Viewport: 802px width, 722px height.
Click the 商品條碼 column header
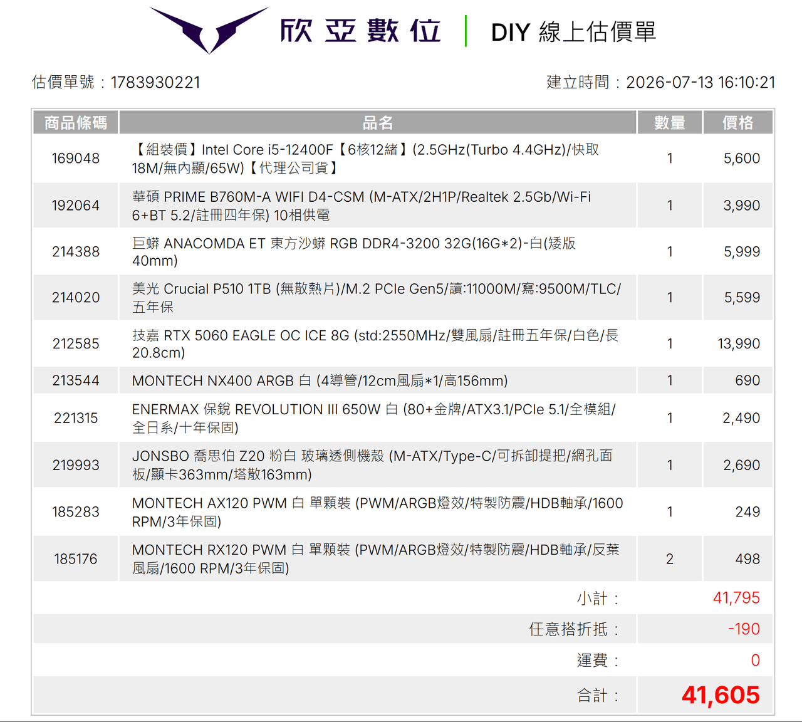pyautogui.click(x=76, y=122)
